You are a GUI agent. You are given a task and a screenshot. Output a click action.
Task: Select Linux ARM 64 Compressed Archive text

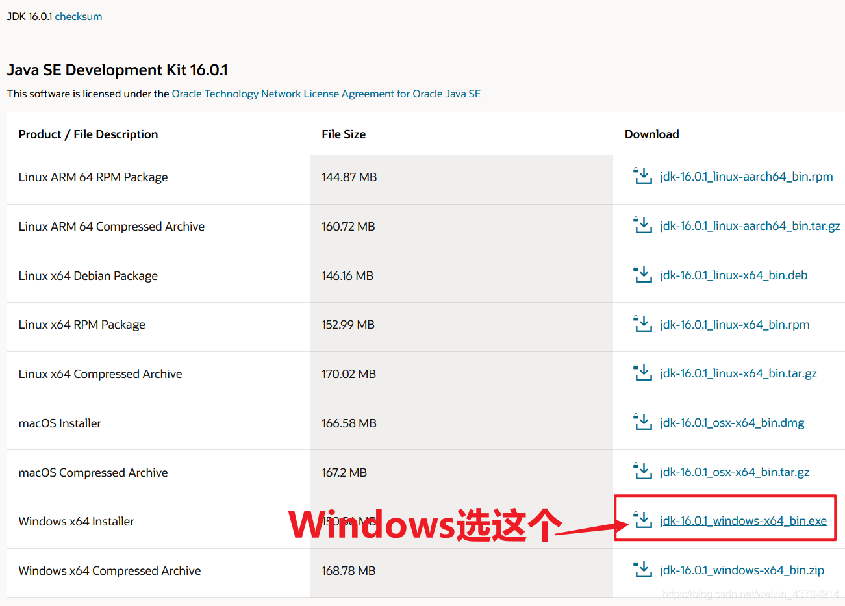pyautogui.click(x=112, y=227)
